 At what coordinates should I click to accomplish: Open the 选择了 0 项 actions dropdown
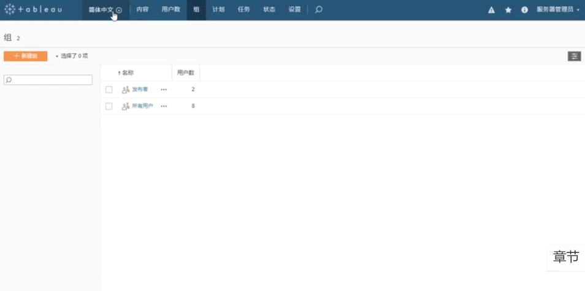pos(72,56)
